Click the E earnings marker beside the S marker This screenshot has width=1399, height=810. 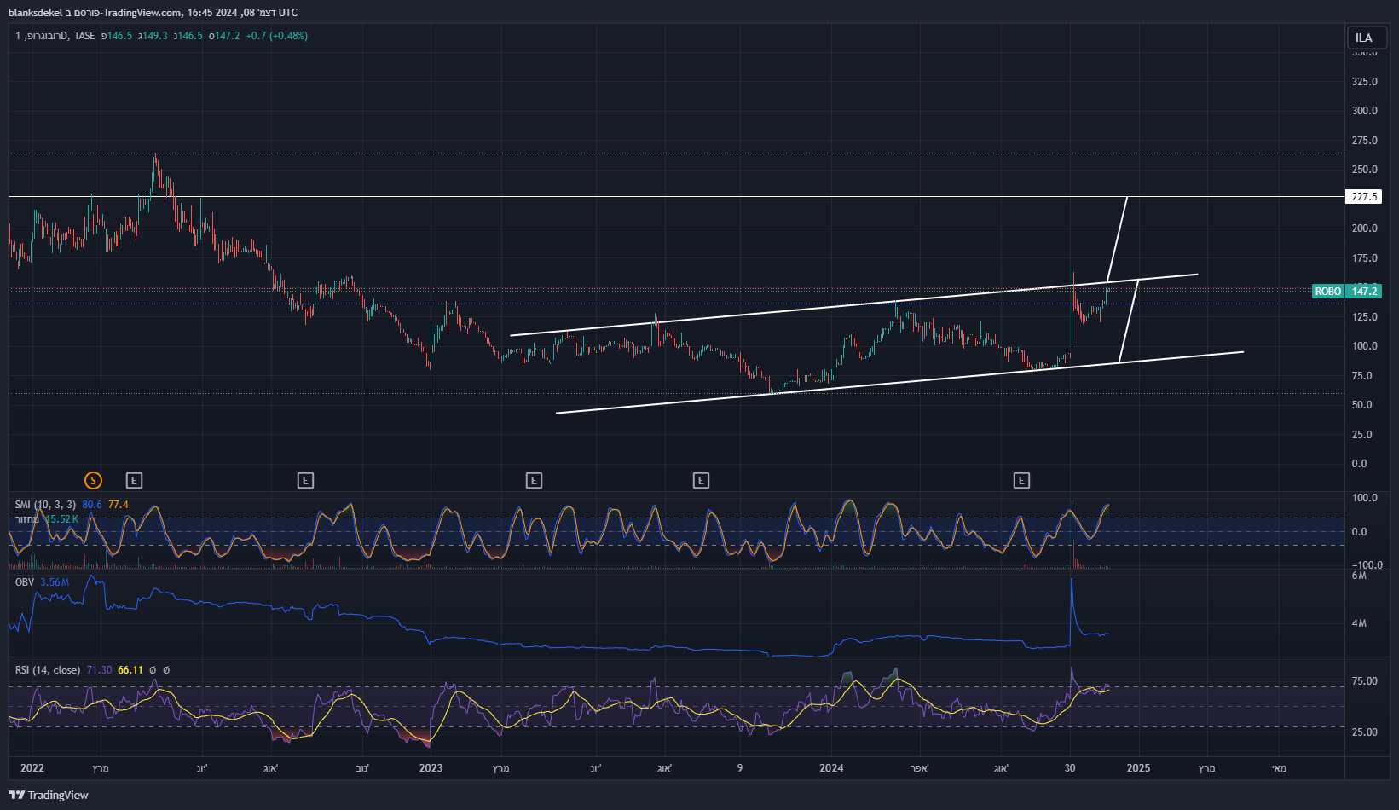(134, 481)
